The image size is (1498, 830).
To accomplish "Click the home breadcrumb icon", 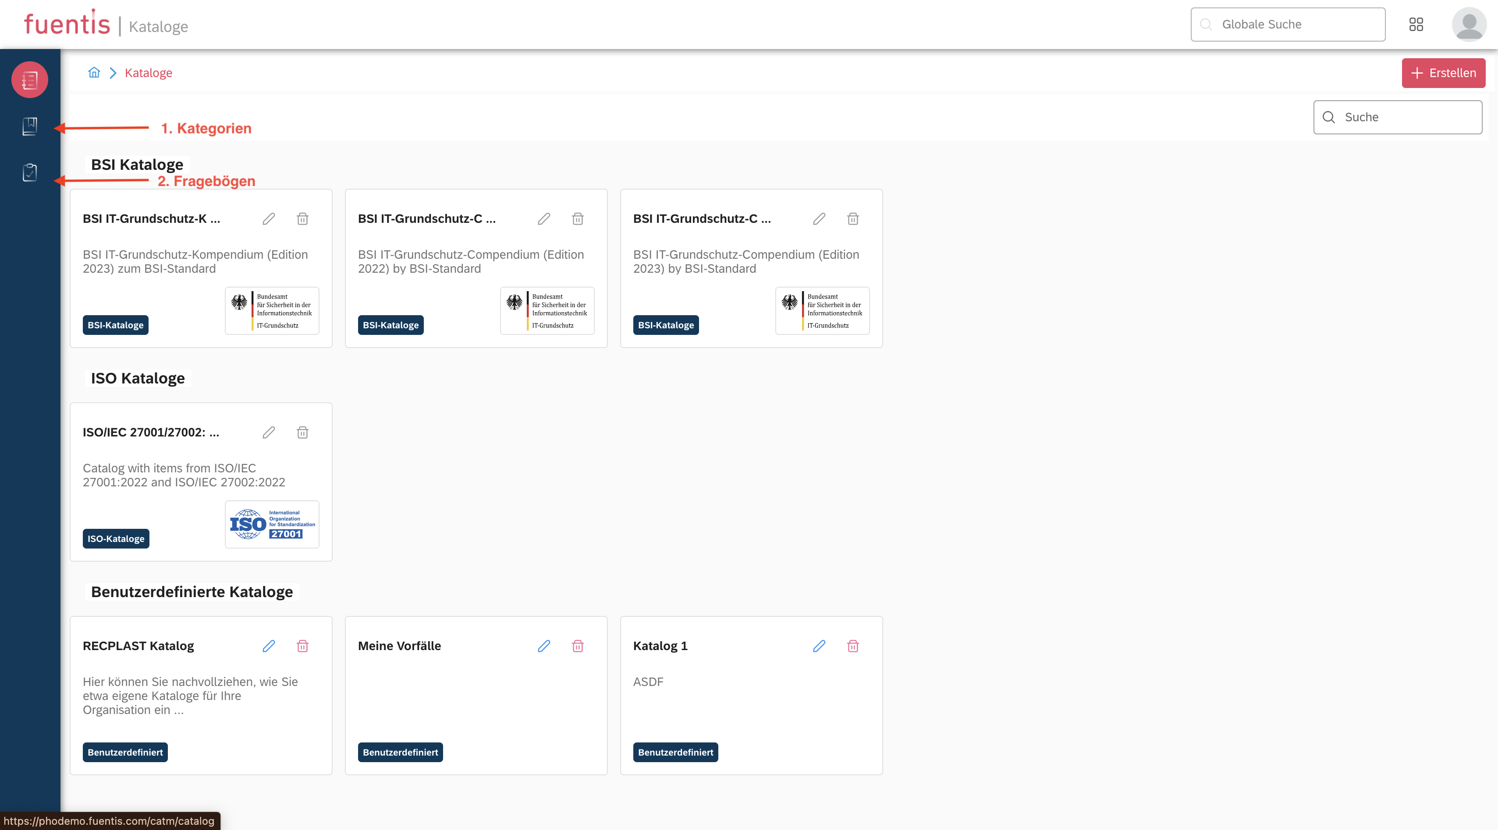I will pyautogui.click(x=94, y=73).
